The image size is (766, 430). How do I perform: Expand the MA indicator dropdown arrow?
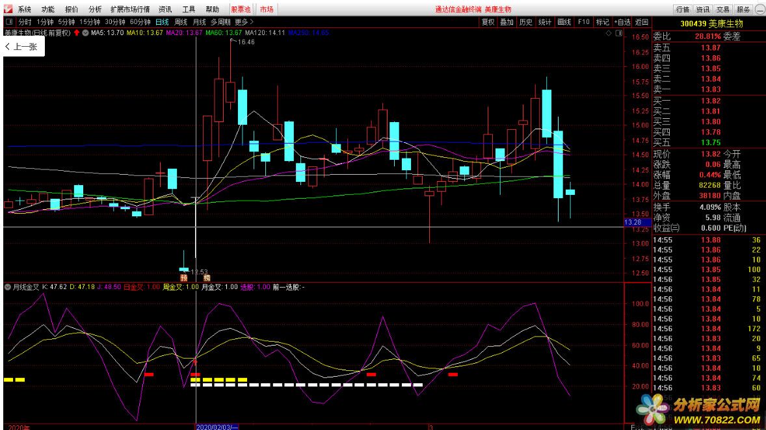tap(85, 32)
